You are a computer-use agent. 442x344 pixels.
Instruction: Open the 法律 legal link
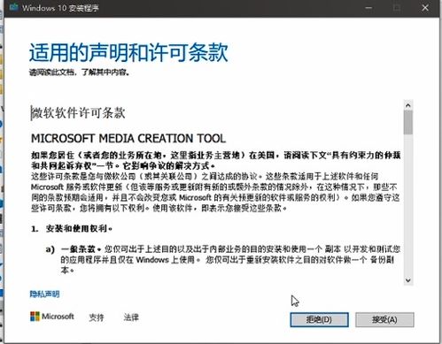click(x=131, y=317)
